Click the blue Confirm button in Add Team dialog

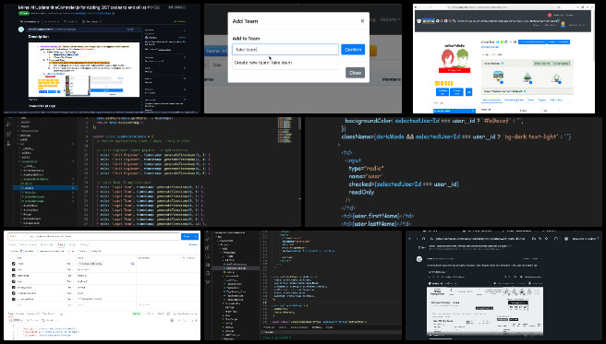pos(353,50)
